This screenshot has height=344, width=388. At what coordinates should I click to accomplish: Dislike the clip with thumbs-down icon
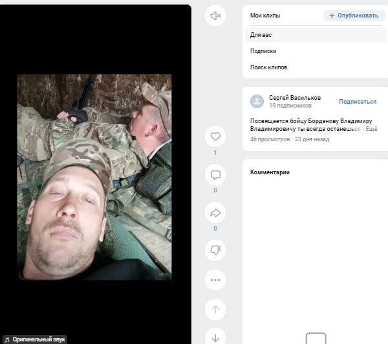click(215, 250)
